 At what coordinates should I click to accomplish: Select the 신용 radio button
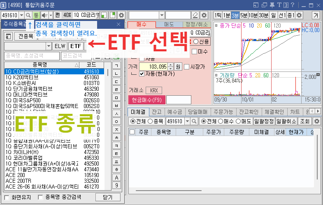pos(196,41)
